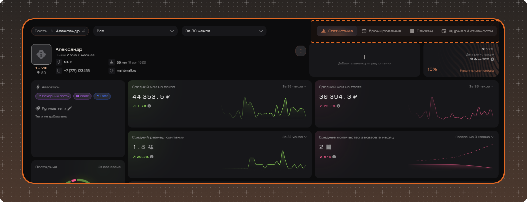Click the За все время label in Посещения
Image resolution: width=527 pixels, height=202 pixels.
click(109, 167)
